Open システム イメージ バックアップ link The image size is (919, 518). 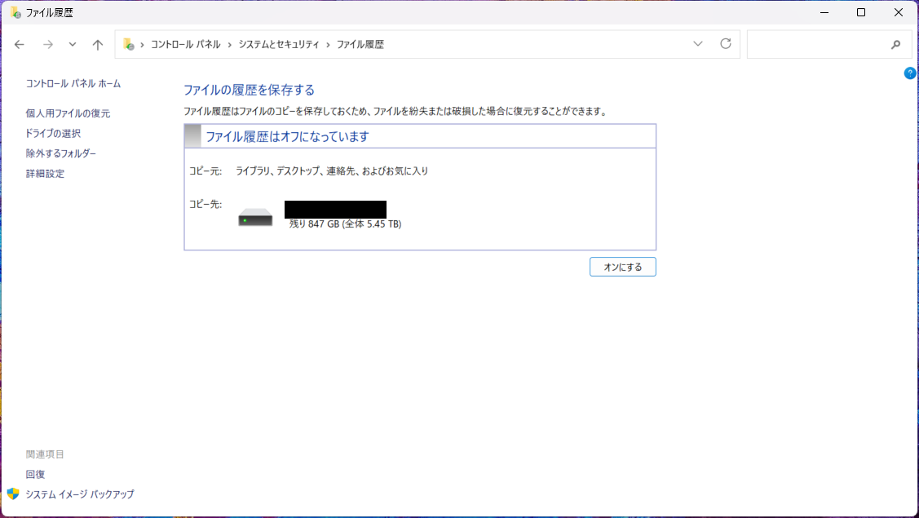(x=79, y=494)
